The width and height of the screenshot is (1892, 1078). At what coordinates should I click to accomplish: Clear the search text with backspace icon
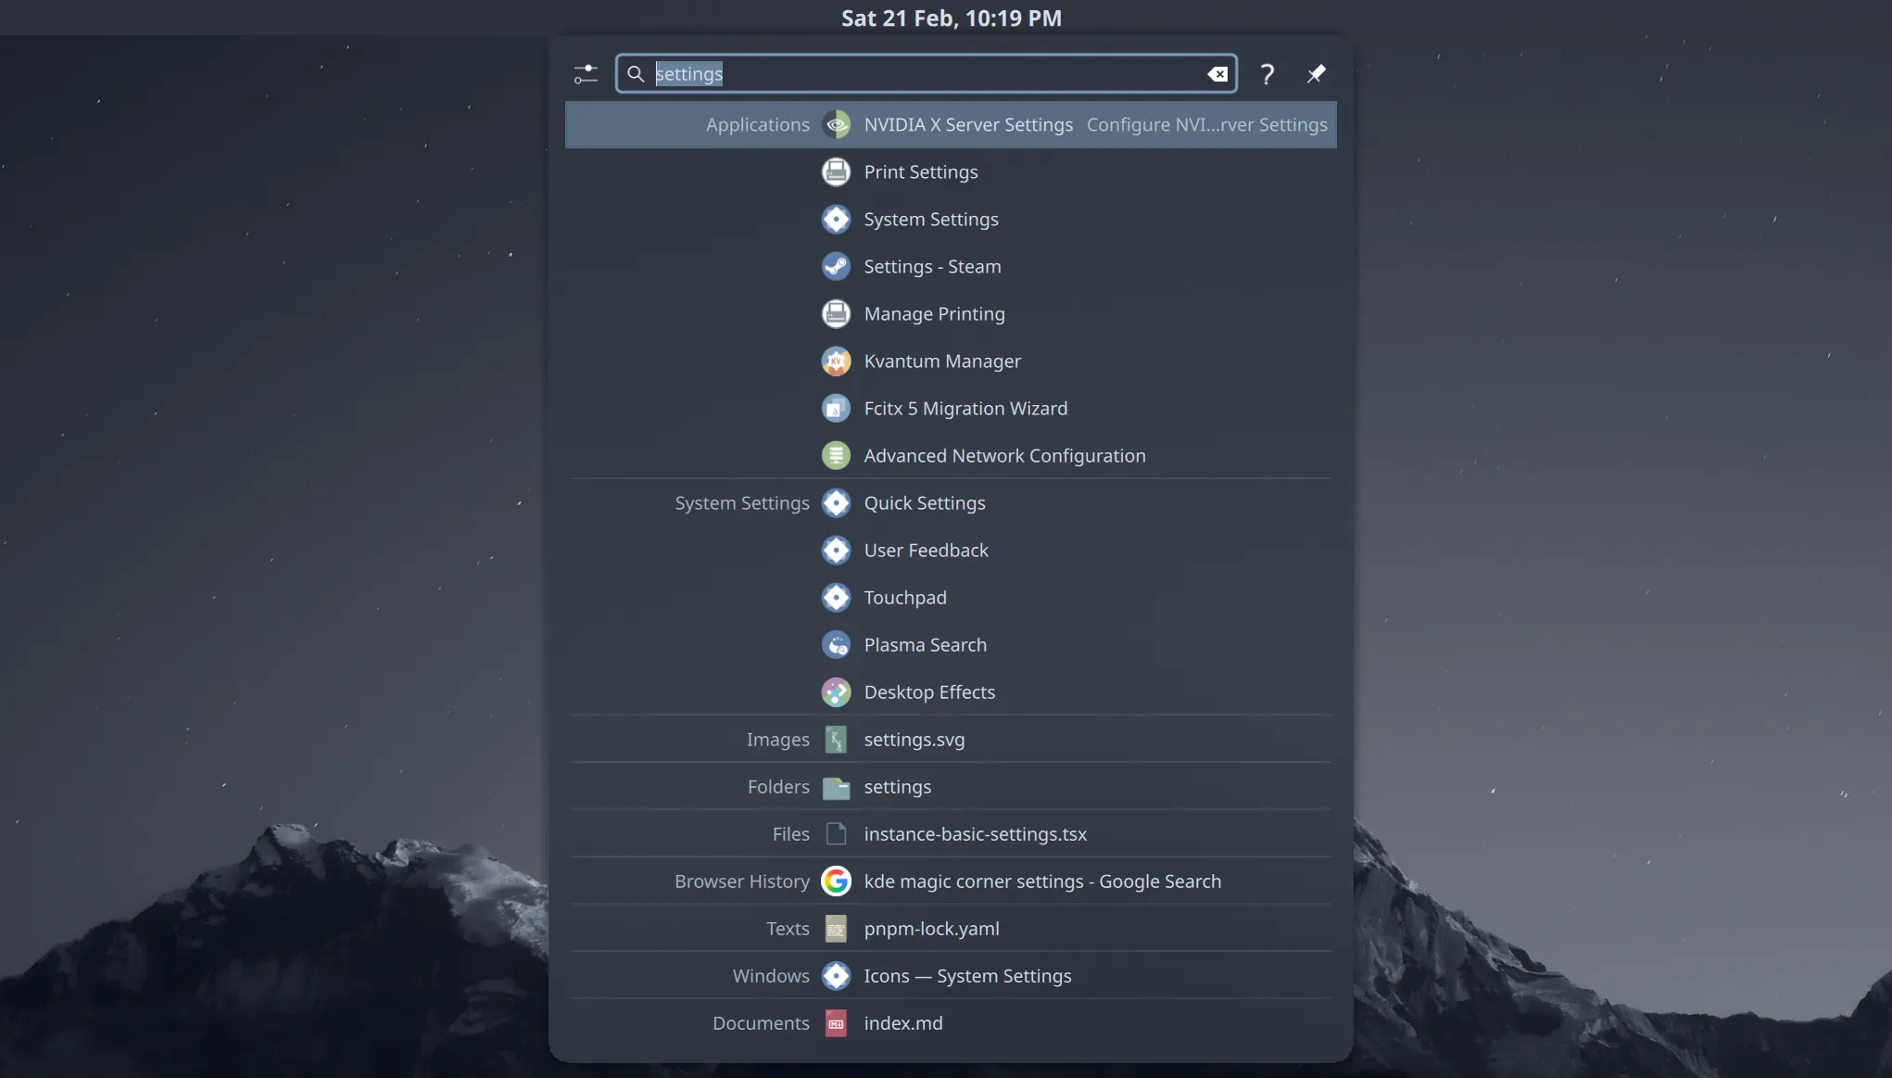click(x=1217, y=74)
